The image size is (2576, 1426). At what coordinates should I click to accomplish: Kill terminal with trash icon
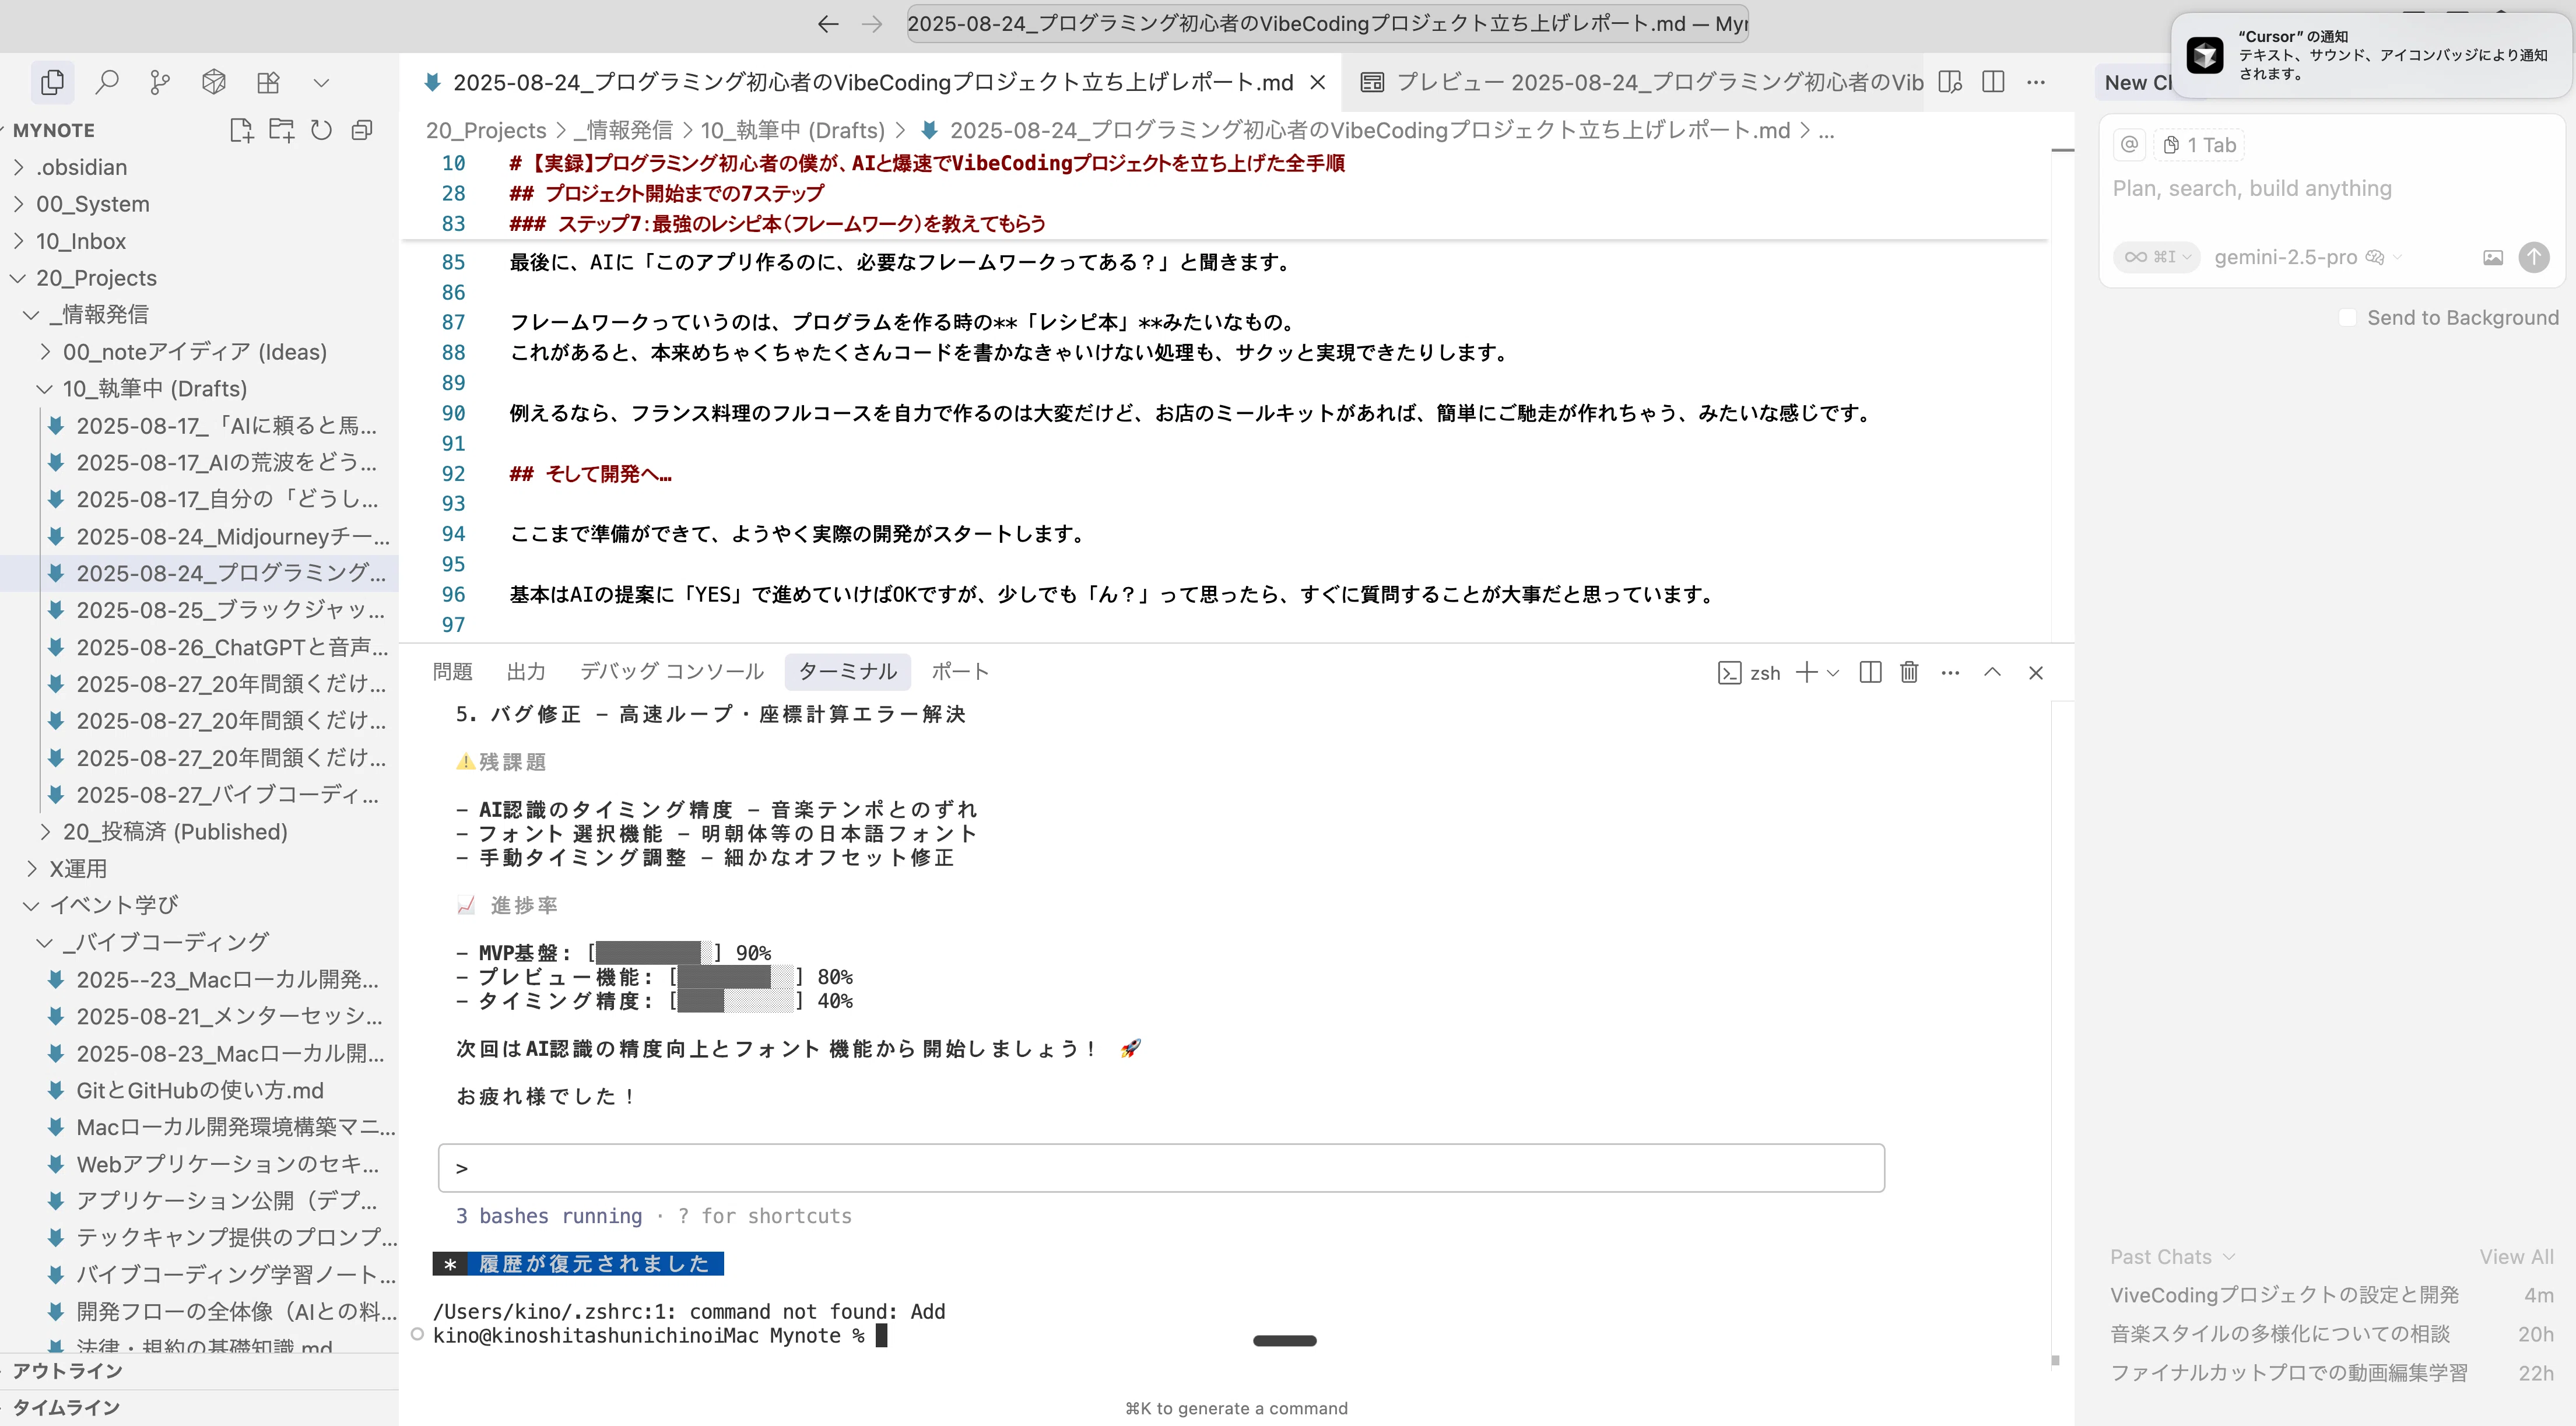click(1909, 673)
